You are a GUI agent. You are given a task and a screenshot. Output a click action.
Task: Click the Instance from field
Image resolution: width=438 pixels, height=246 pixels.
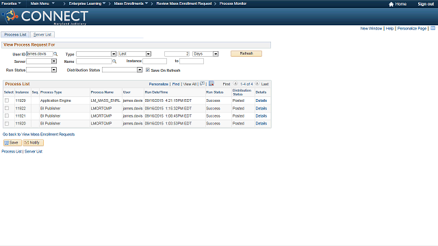click(155, 61)
